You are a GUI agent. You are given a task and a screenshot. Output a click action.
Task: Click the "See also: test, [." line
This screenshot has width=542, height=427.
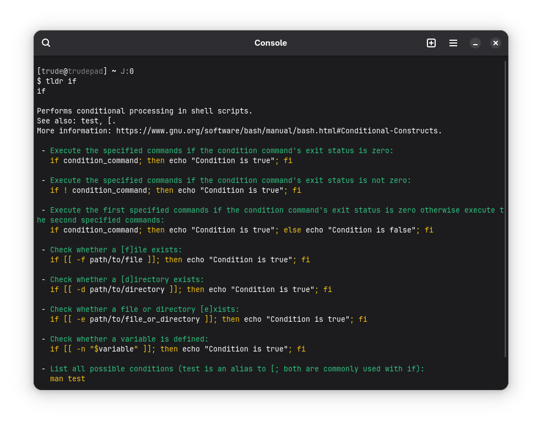click(x=77, y=121)
